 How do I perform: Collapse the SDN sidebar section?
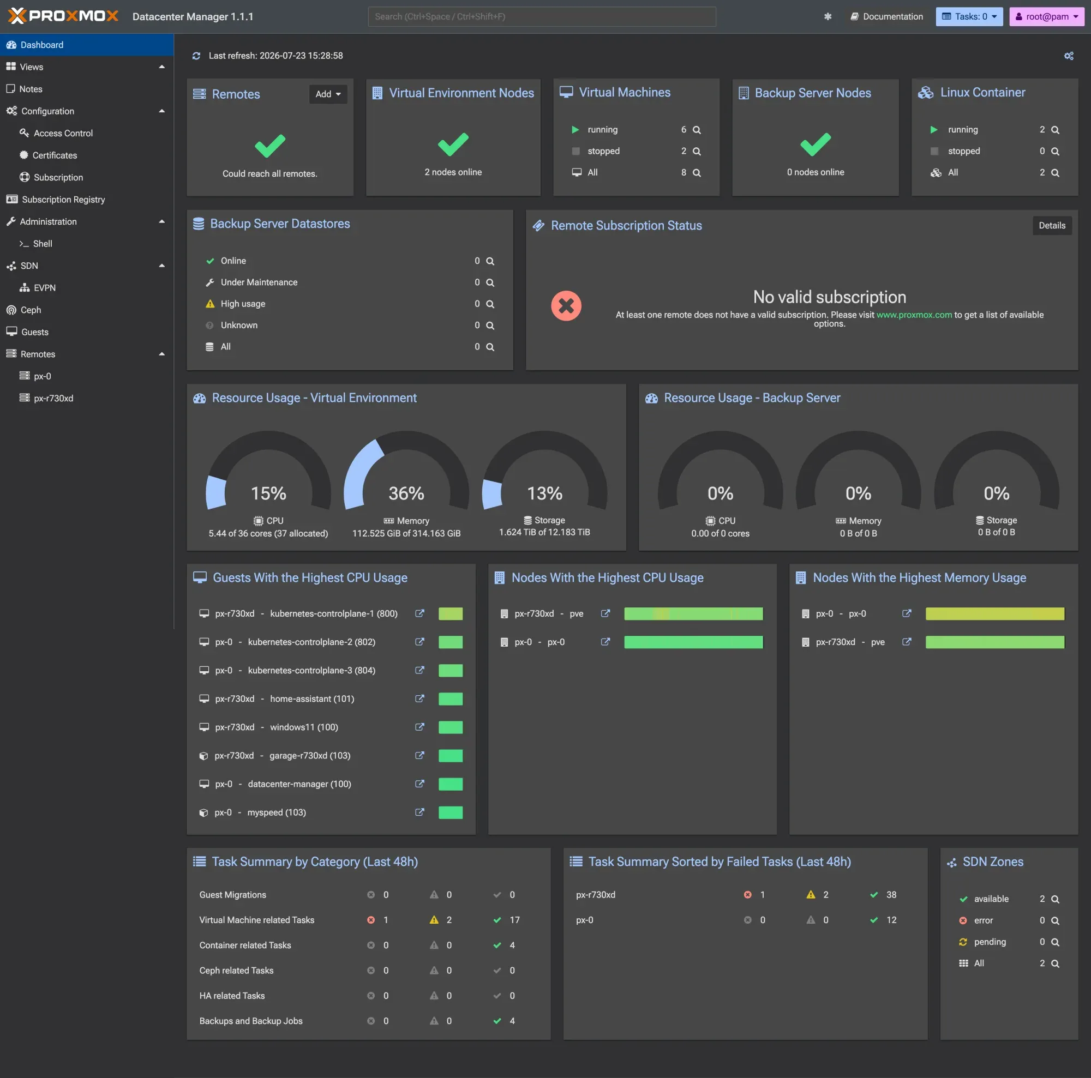click(161, 266)
